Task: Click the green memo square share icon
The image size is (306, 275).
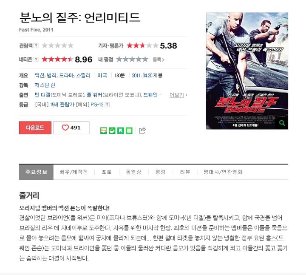Action: pyautogui.click(x=129, y=130)
